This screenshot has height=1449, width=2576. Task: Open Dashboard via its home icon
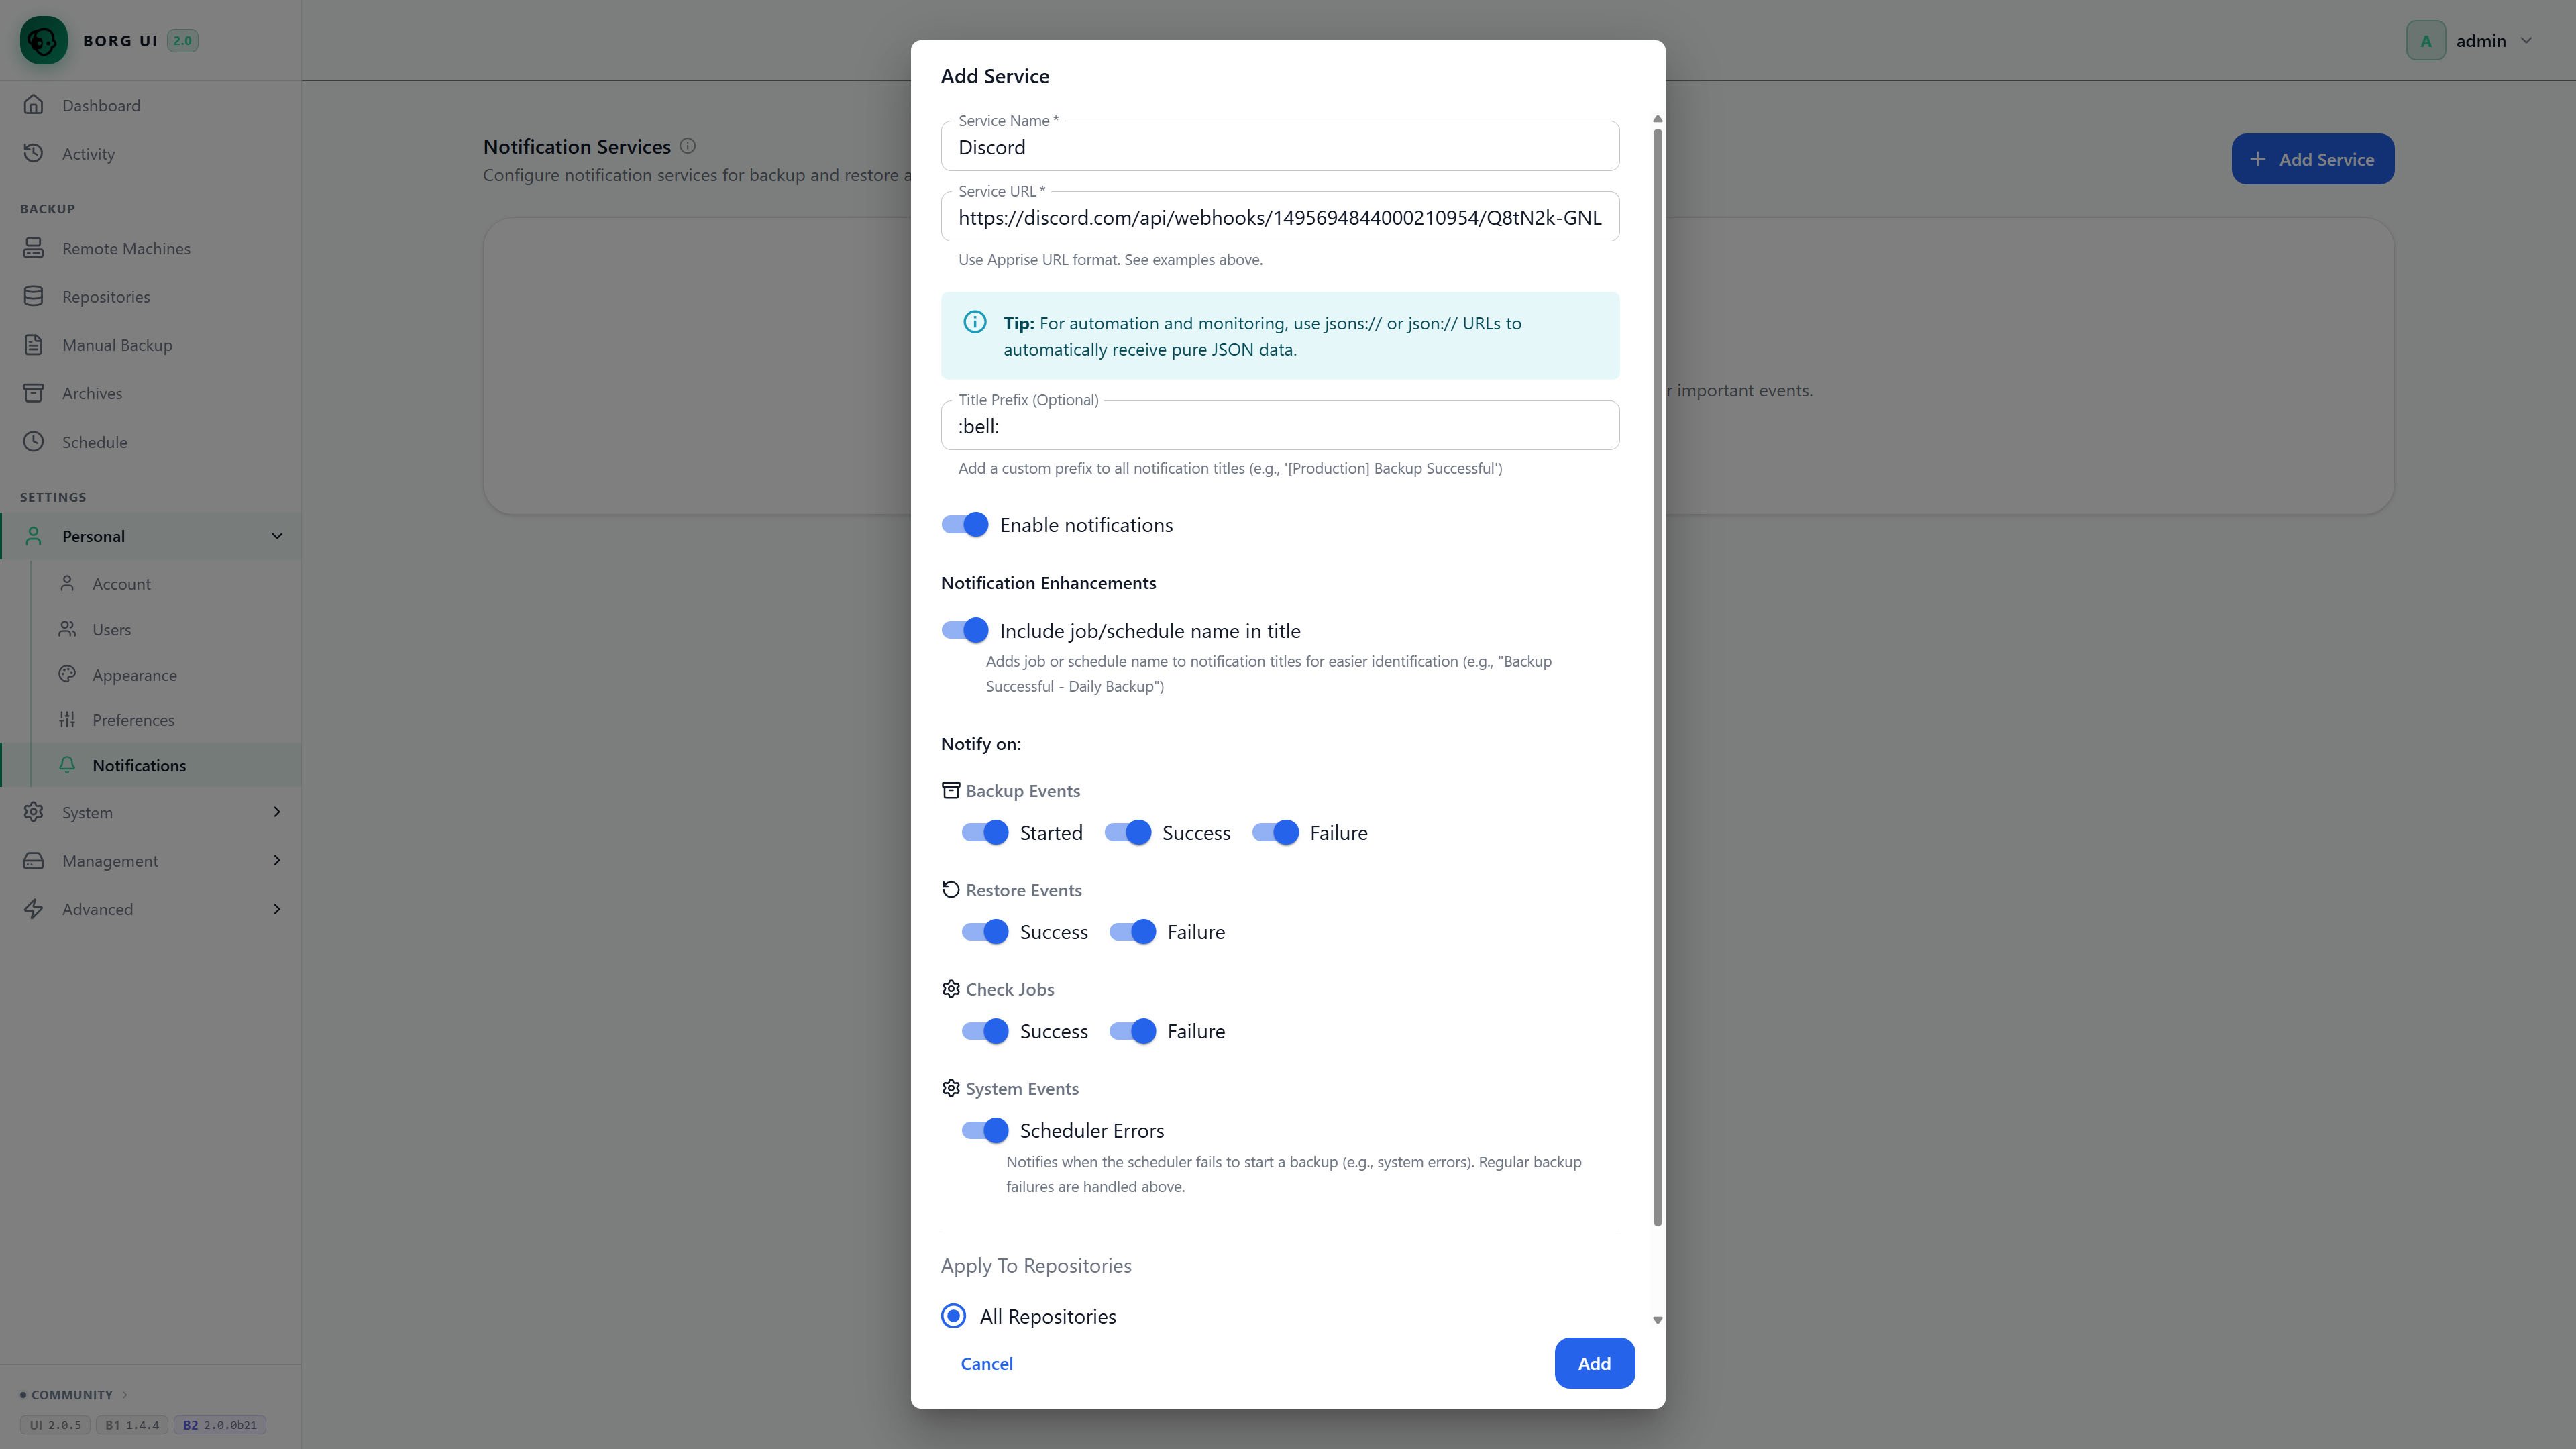pos(34,105)
